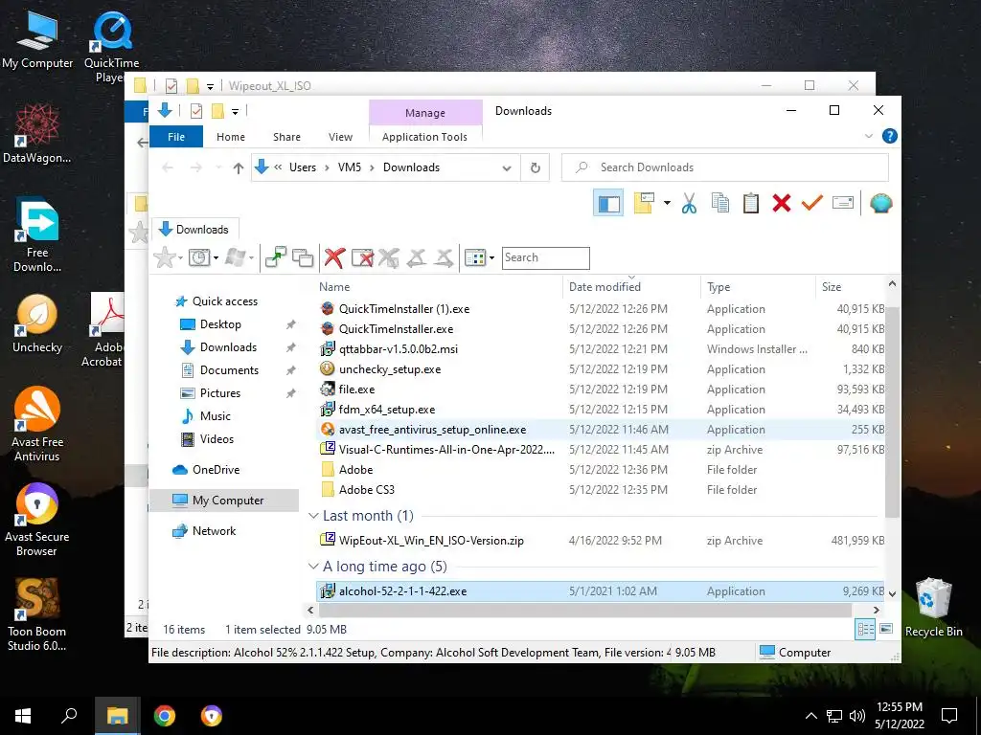Open Avast Secure Browser from taskbar
This screenshot has height=735, width=981.
coord(212,716)
